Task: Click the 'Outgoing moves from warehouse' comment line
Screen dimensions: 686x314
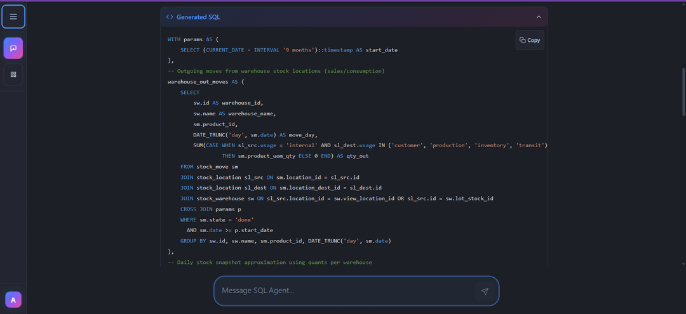Action: point(276,71)
